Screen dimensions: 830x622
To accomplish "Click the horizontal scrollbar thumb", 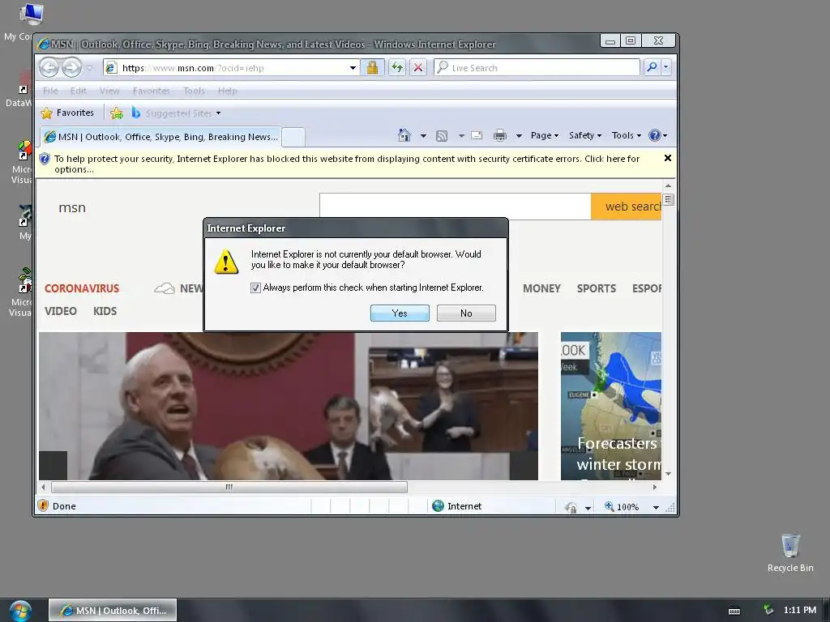I will coord(229,487).
